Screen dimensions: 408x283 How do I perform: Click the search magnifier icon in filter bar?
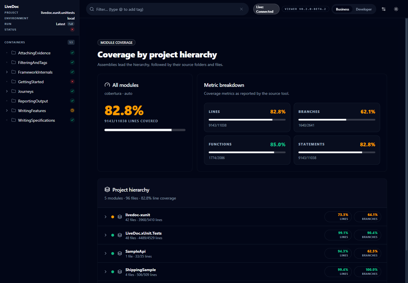92,9
